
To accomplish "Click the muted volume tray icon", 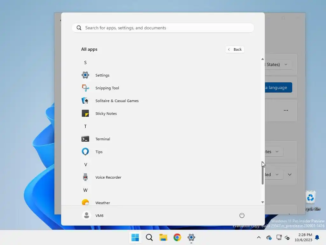I will click(x=287, y=237).
